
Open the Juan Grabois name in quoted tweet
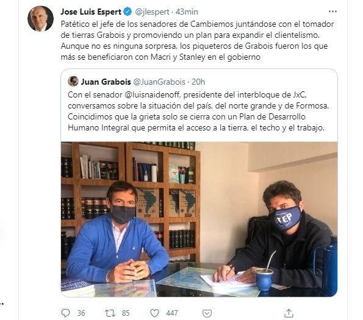coord(106,82)
